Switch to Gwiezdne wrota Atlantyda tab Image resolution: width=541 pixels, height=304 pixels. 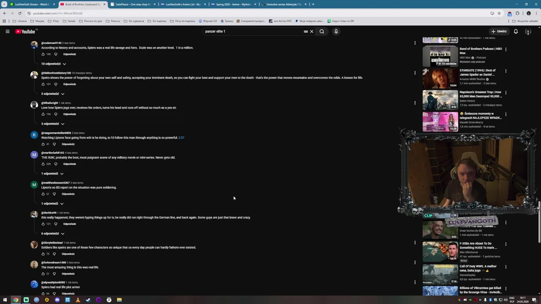tap(284, 4)
